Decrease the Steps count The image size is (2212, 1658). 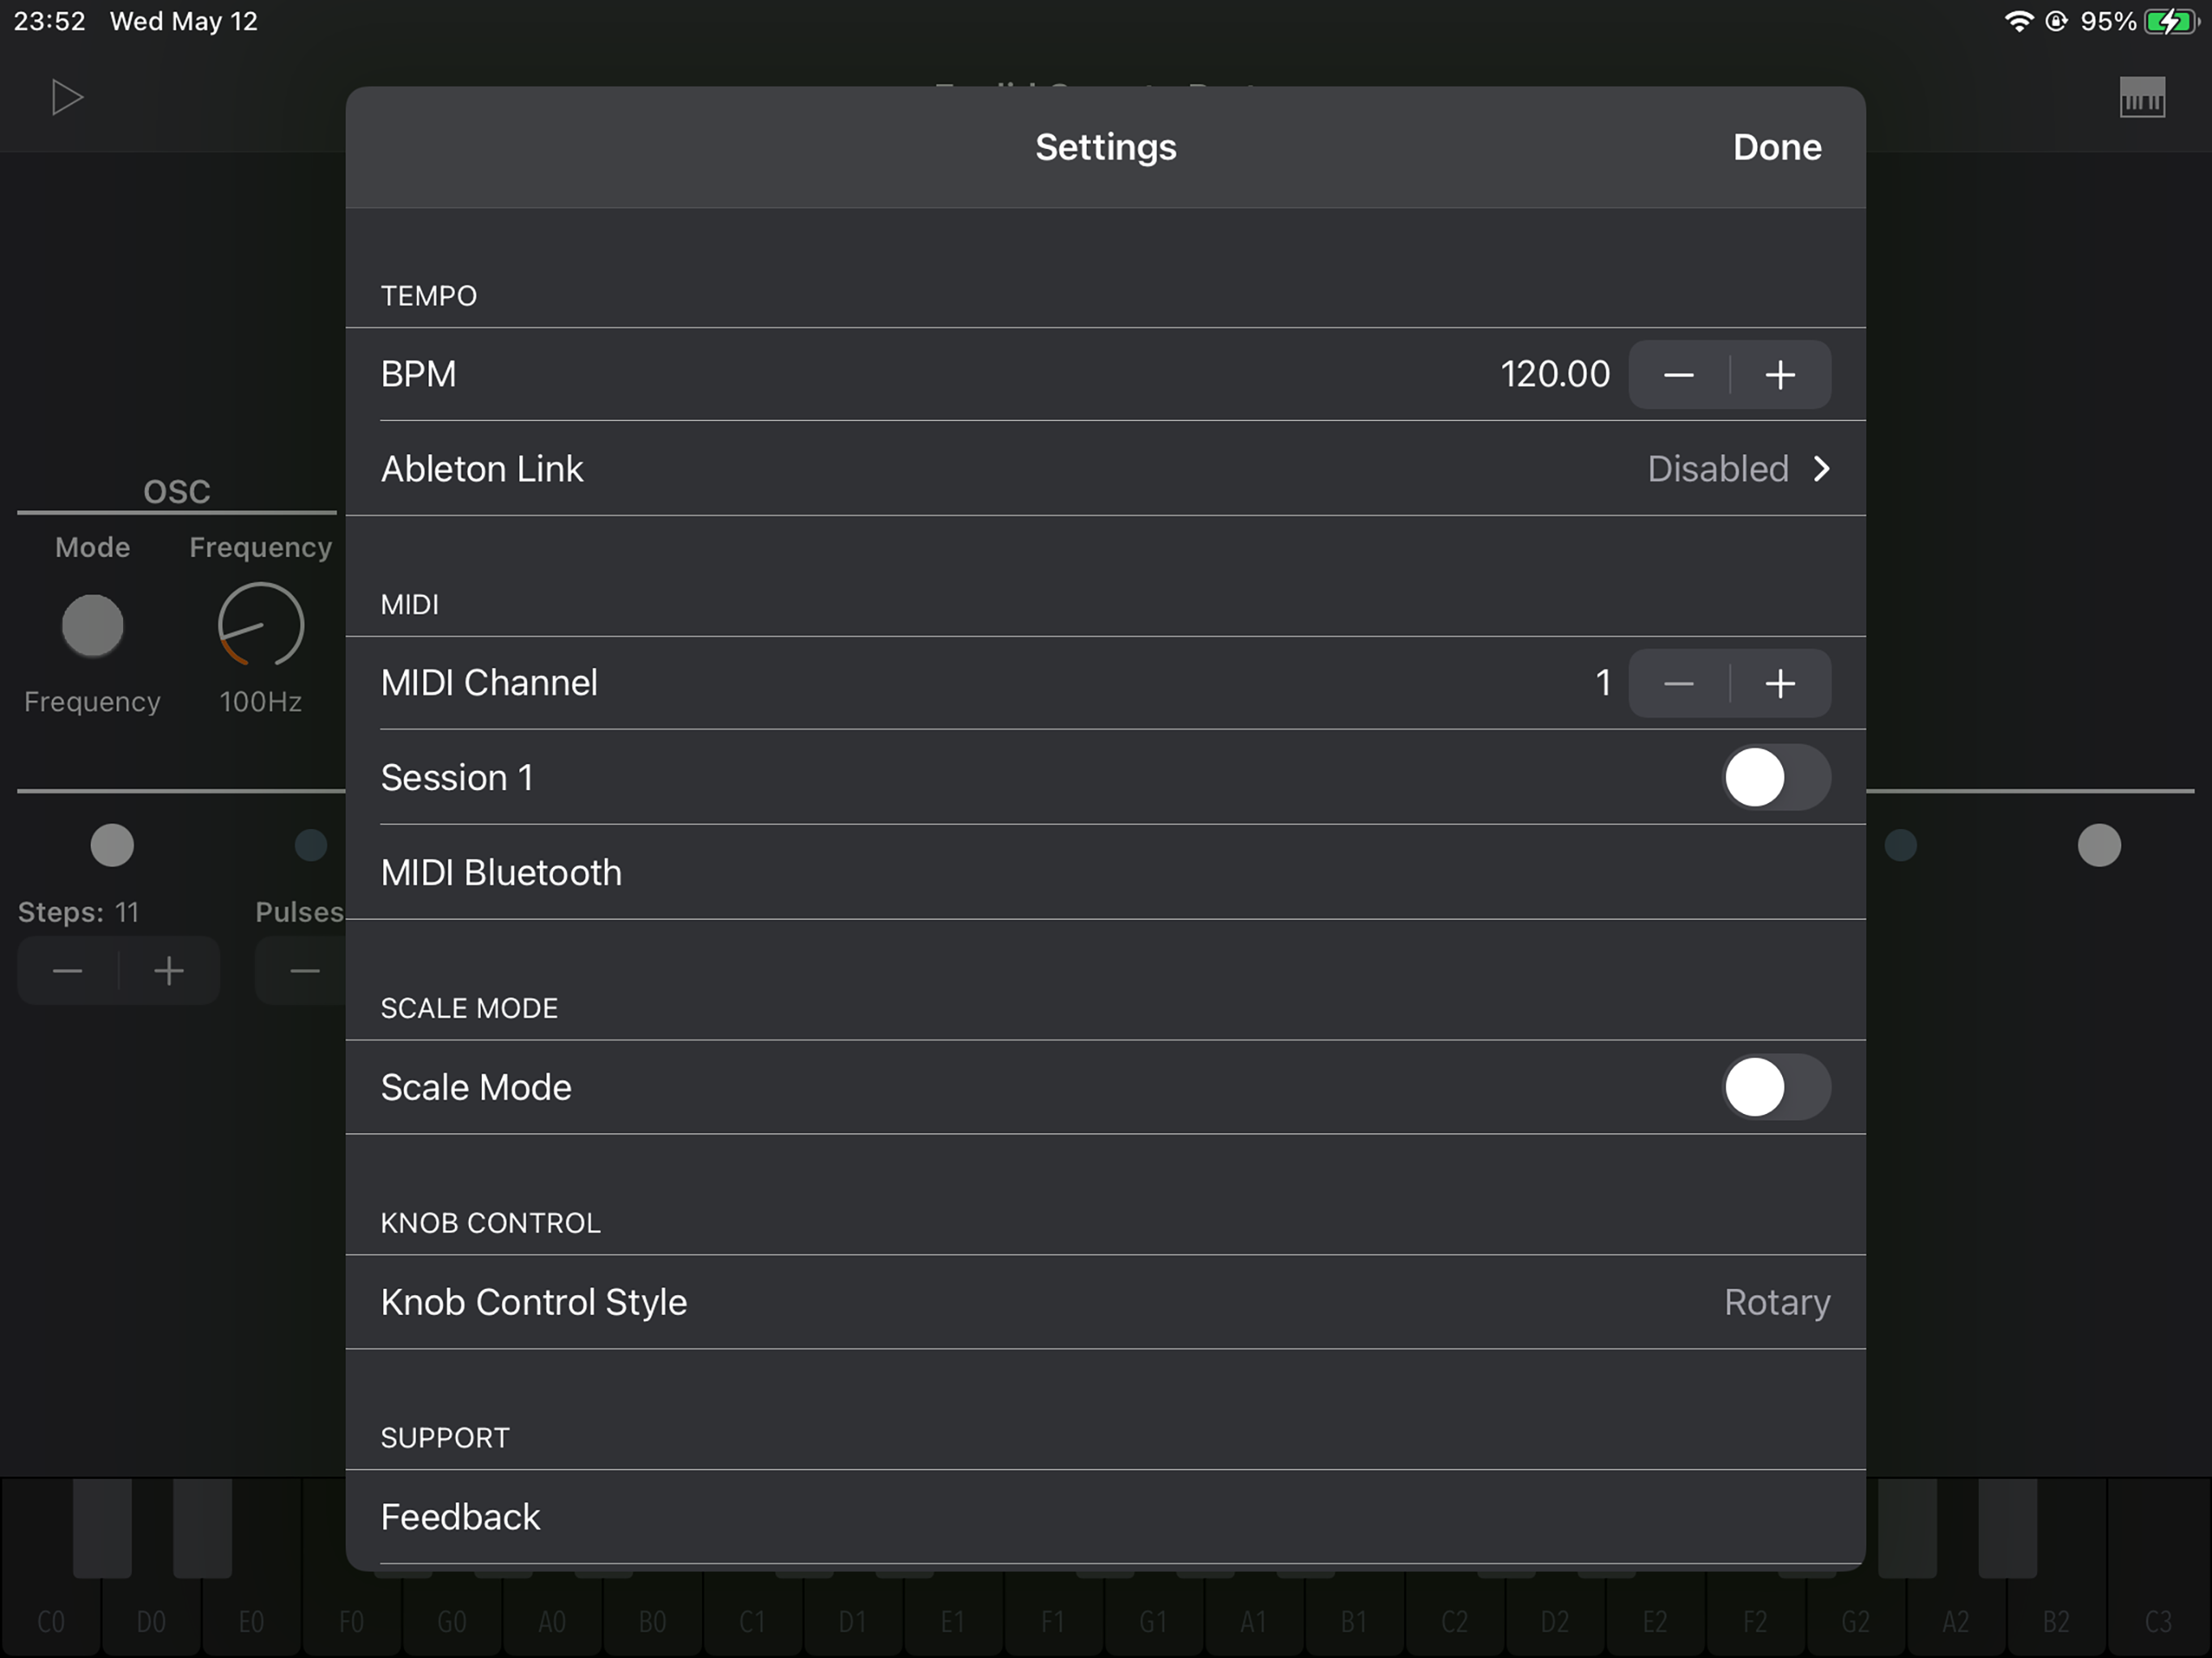[68, 971]
